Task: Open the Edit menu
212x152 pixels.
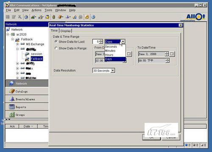Action: click(17, 10)
